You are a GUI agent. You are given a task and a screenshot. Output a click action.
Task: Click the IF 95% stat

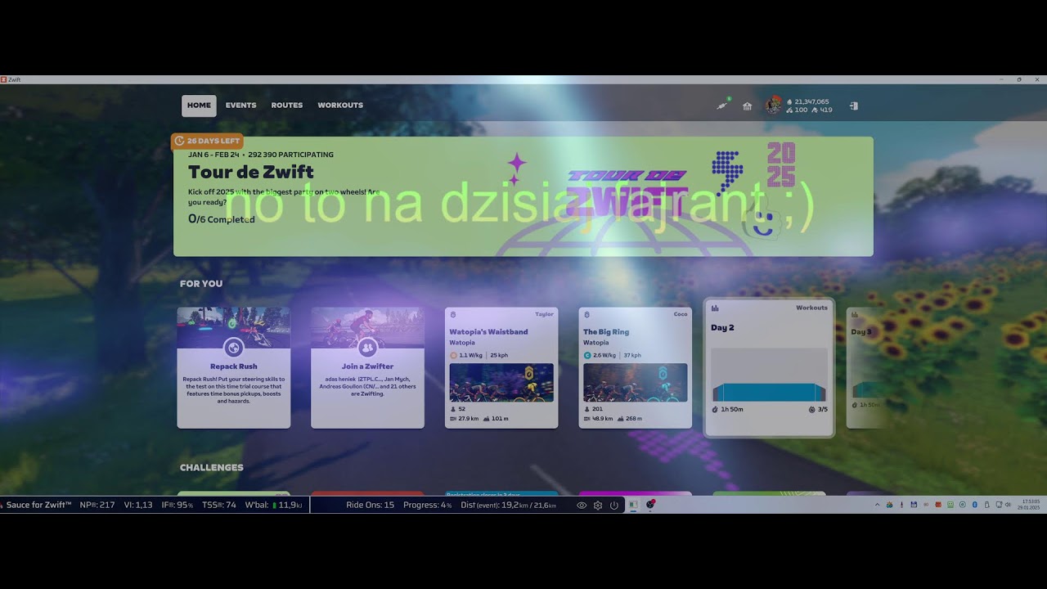click(x=177, y=506)
